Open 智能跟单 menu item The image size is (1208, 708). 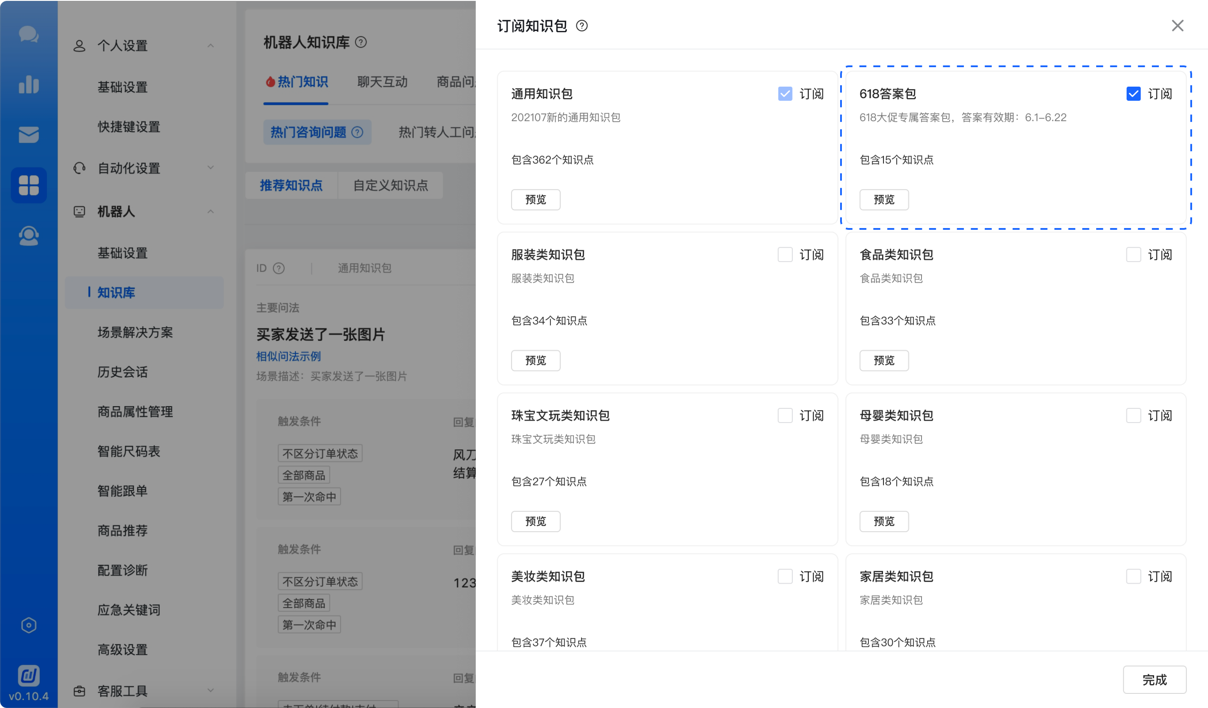click(x=122, y=491)
